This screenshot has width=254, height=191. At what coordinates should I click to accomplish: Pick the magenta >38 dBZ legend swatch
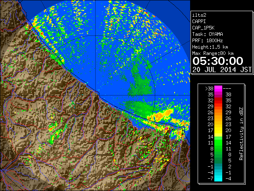point(218,88)
